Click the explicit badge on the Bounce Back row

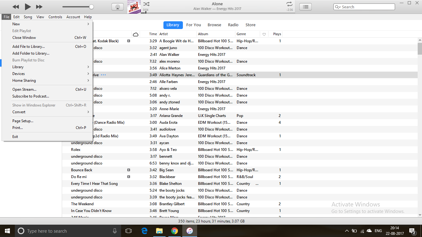129,170
